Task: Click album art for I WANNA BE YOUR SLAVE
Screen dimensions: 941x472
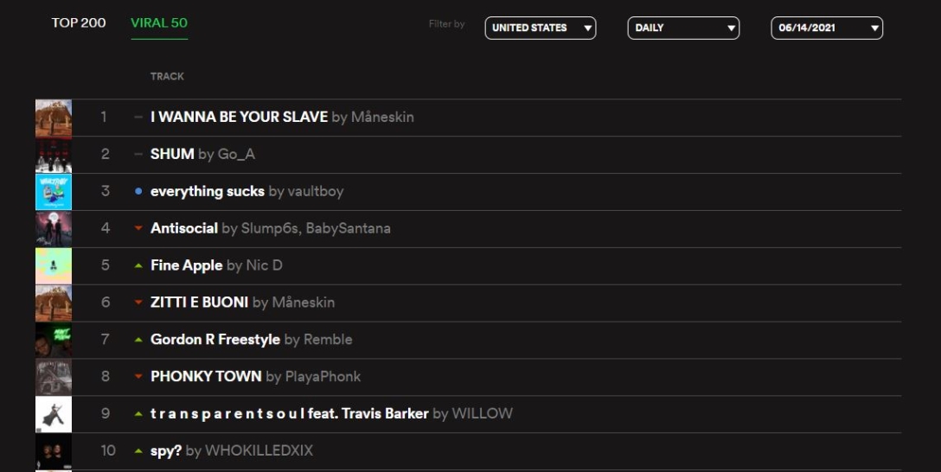Action: pyautogui.click(x=54, y=118)
